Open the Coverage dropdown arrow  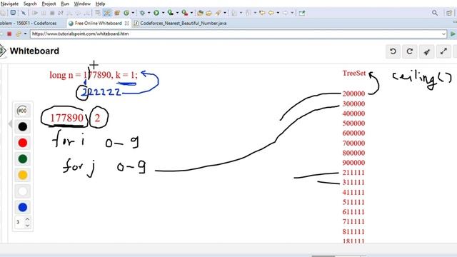point(177,13)
